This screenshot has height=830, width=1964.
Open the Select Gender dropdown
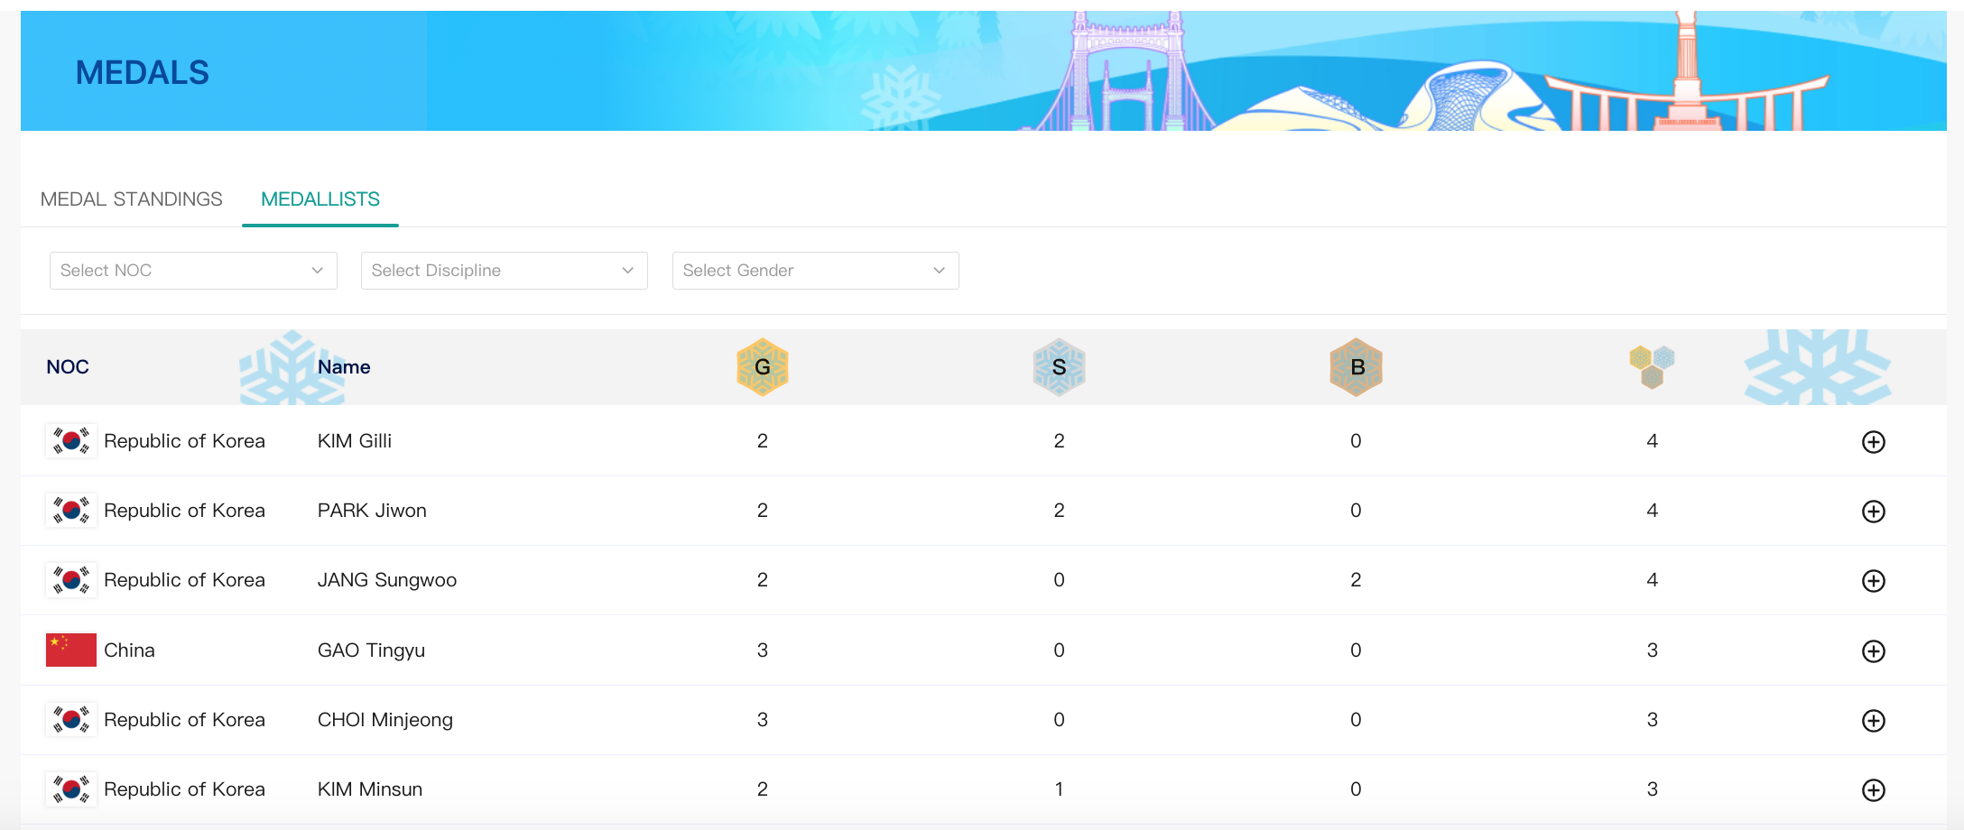point(816,271)
